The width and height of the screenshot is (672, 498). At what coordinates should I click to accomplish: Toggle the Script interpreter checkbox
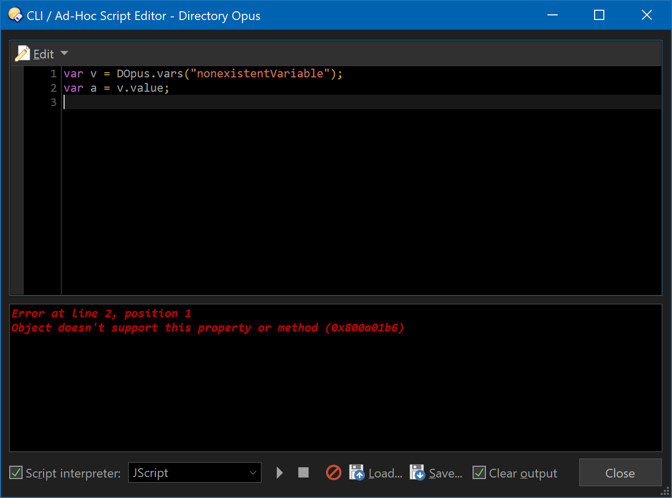[16, 472]
